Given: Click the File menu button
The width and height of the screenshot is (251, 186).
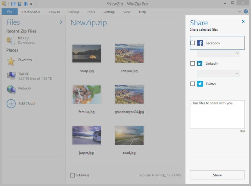Looking at the screenshot, I should click(x=9, y=12).
